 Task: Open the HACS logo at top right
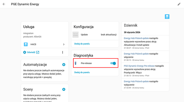click(x=167, y=16)
